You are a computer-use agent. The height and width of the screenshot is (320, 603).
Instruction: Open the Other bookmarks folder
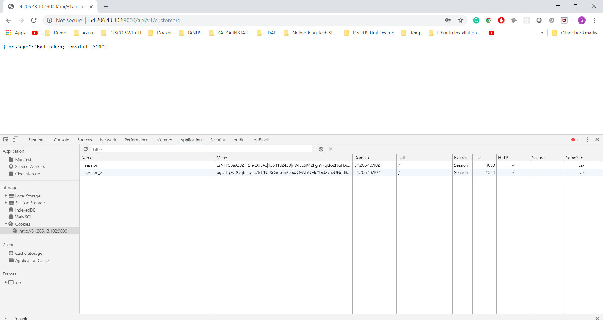pos(575,33)
